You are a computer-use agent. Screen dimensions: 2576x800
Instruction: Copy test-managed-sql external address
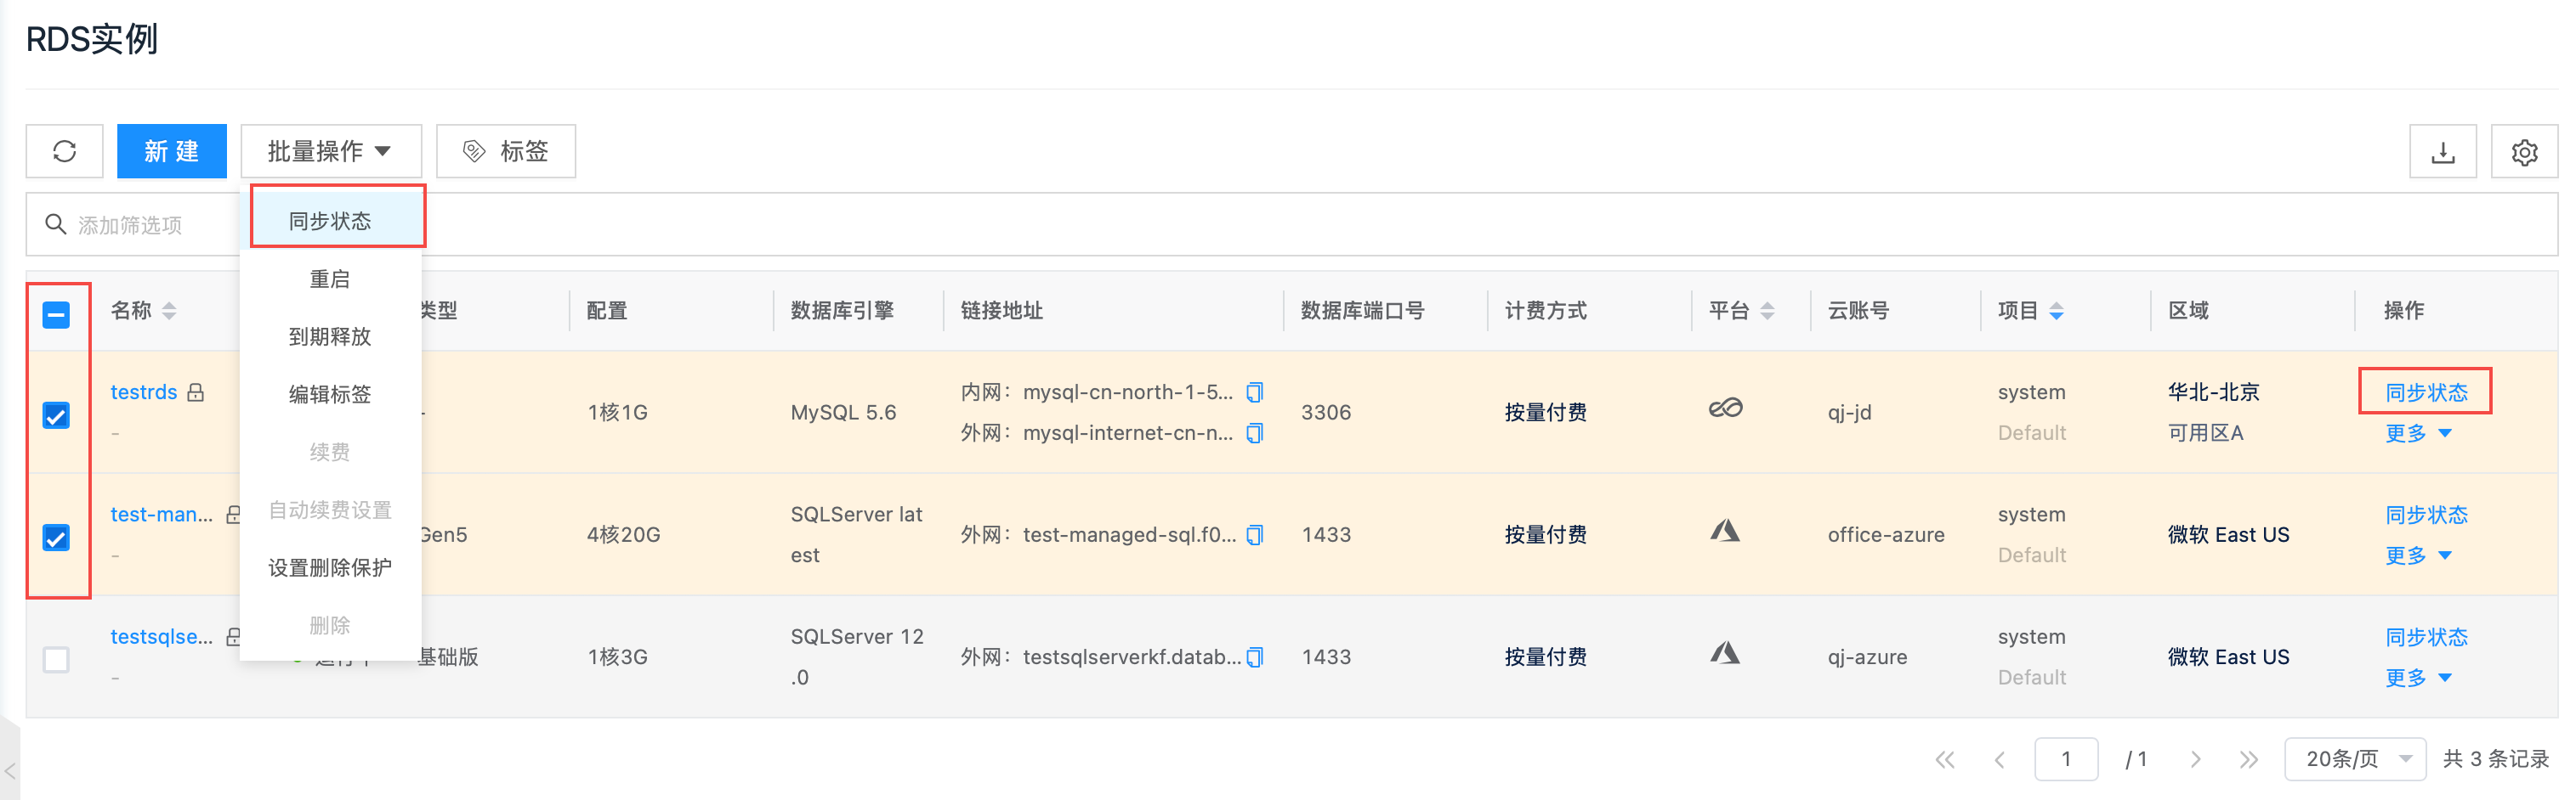click(1255, 534)
